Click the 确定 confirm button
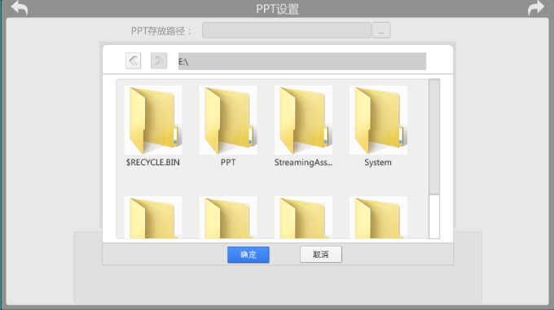The image size is (554, 310). pos(248,255)
